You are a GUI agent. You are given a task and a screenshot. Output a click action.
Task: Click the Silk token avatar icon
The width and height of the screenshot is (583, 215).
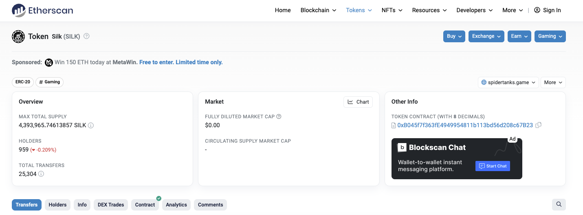[18, 37]
